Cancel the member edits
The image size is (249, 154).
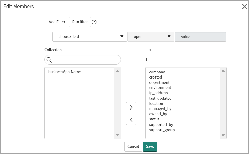pos(133,146)
